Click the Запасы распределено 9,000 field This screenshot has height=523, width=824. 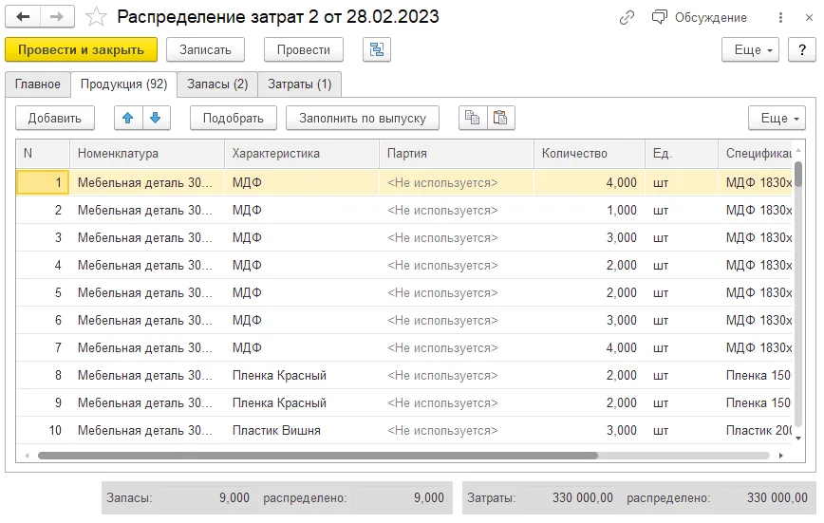(401, 497)
